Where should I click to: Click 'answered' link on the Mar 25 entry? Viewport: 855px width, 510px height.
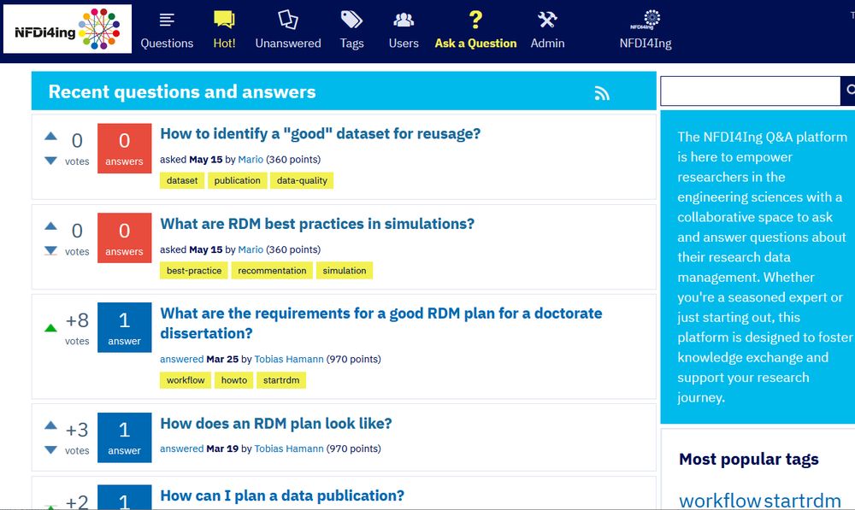tap(181, 359)
